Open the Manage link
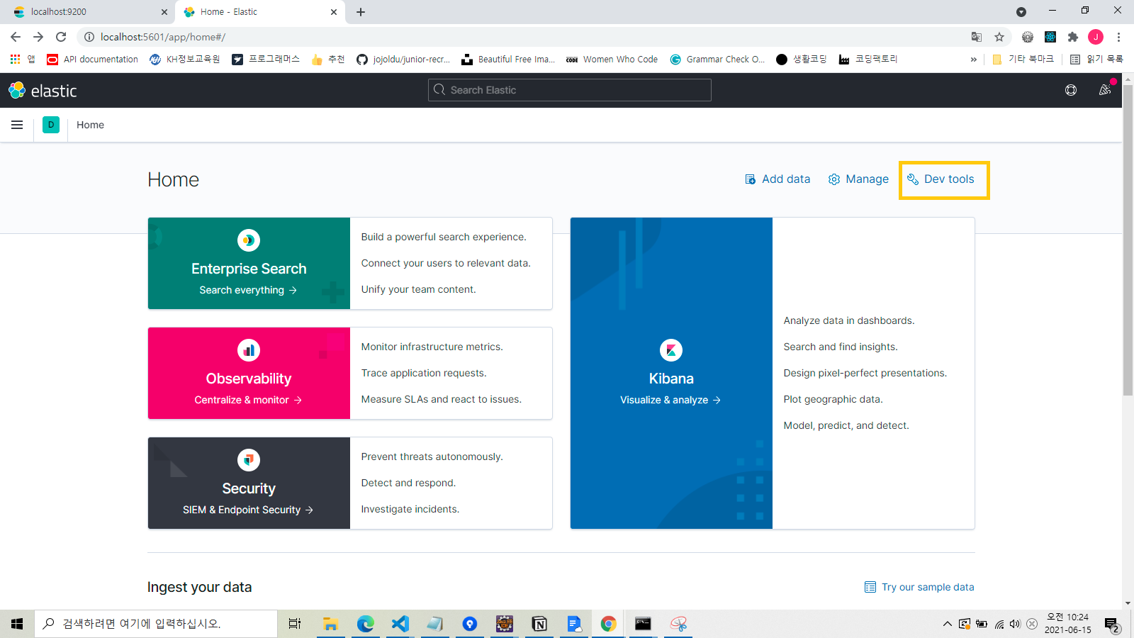The height and width of the screenshot is (638, 1134). point(858,179)
